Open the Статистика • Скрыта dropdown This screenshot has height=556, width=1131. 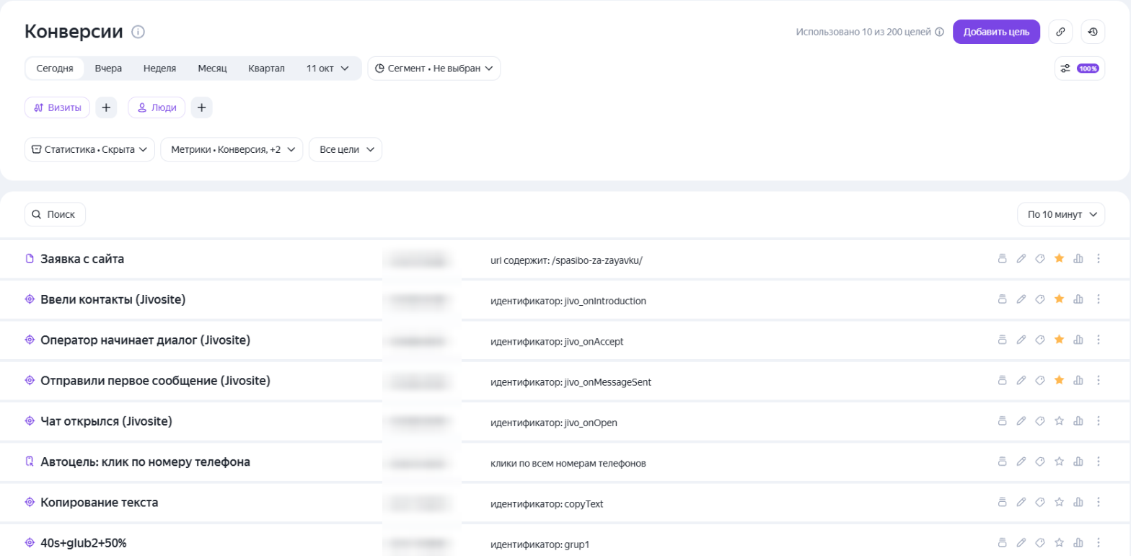pyautogui.click(x=89, y=149)
